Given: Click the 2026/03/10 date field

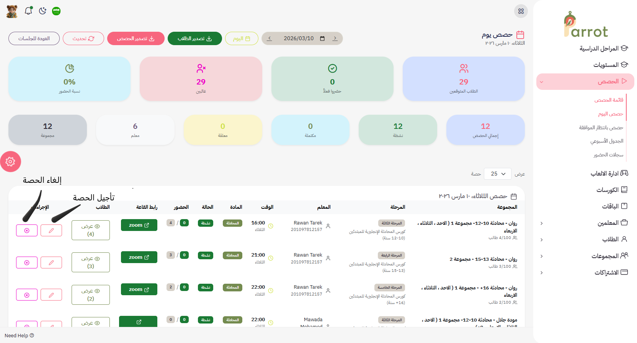Looking at the screenshot, I should [x=299, y=39].
